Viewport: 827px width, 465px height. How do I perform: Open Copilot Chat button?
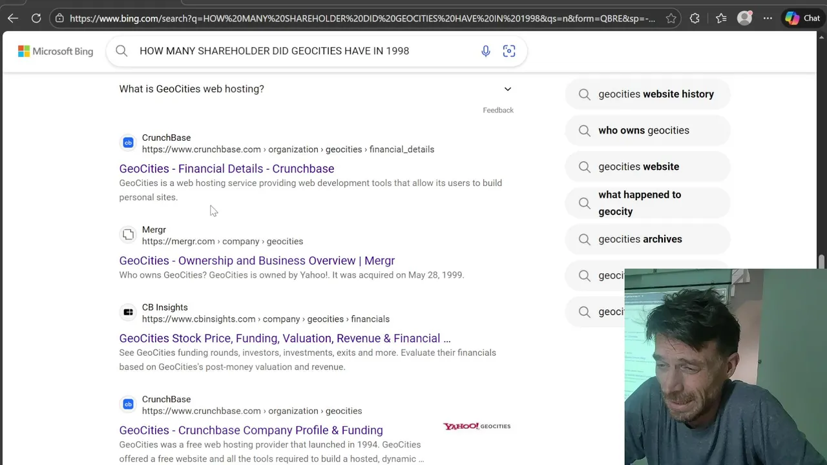tap(803, 18)
